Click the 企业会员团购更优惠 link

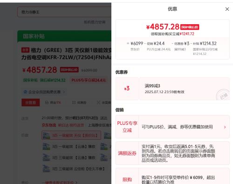(44, 92)
